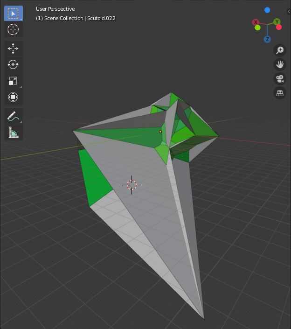Select the Move tool
The image size is (291, 329).
[13, 49]
